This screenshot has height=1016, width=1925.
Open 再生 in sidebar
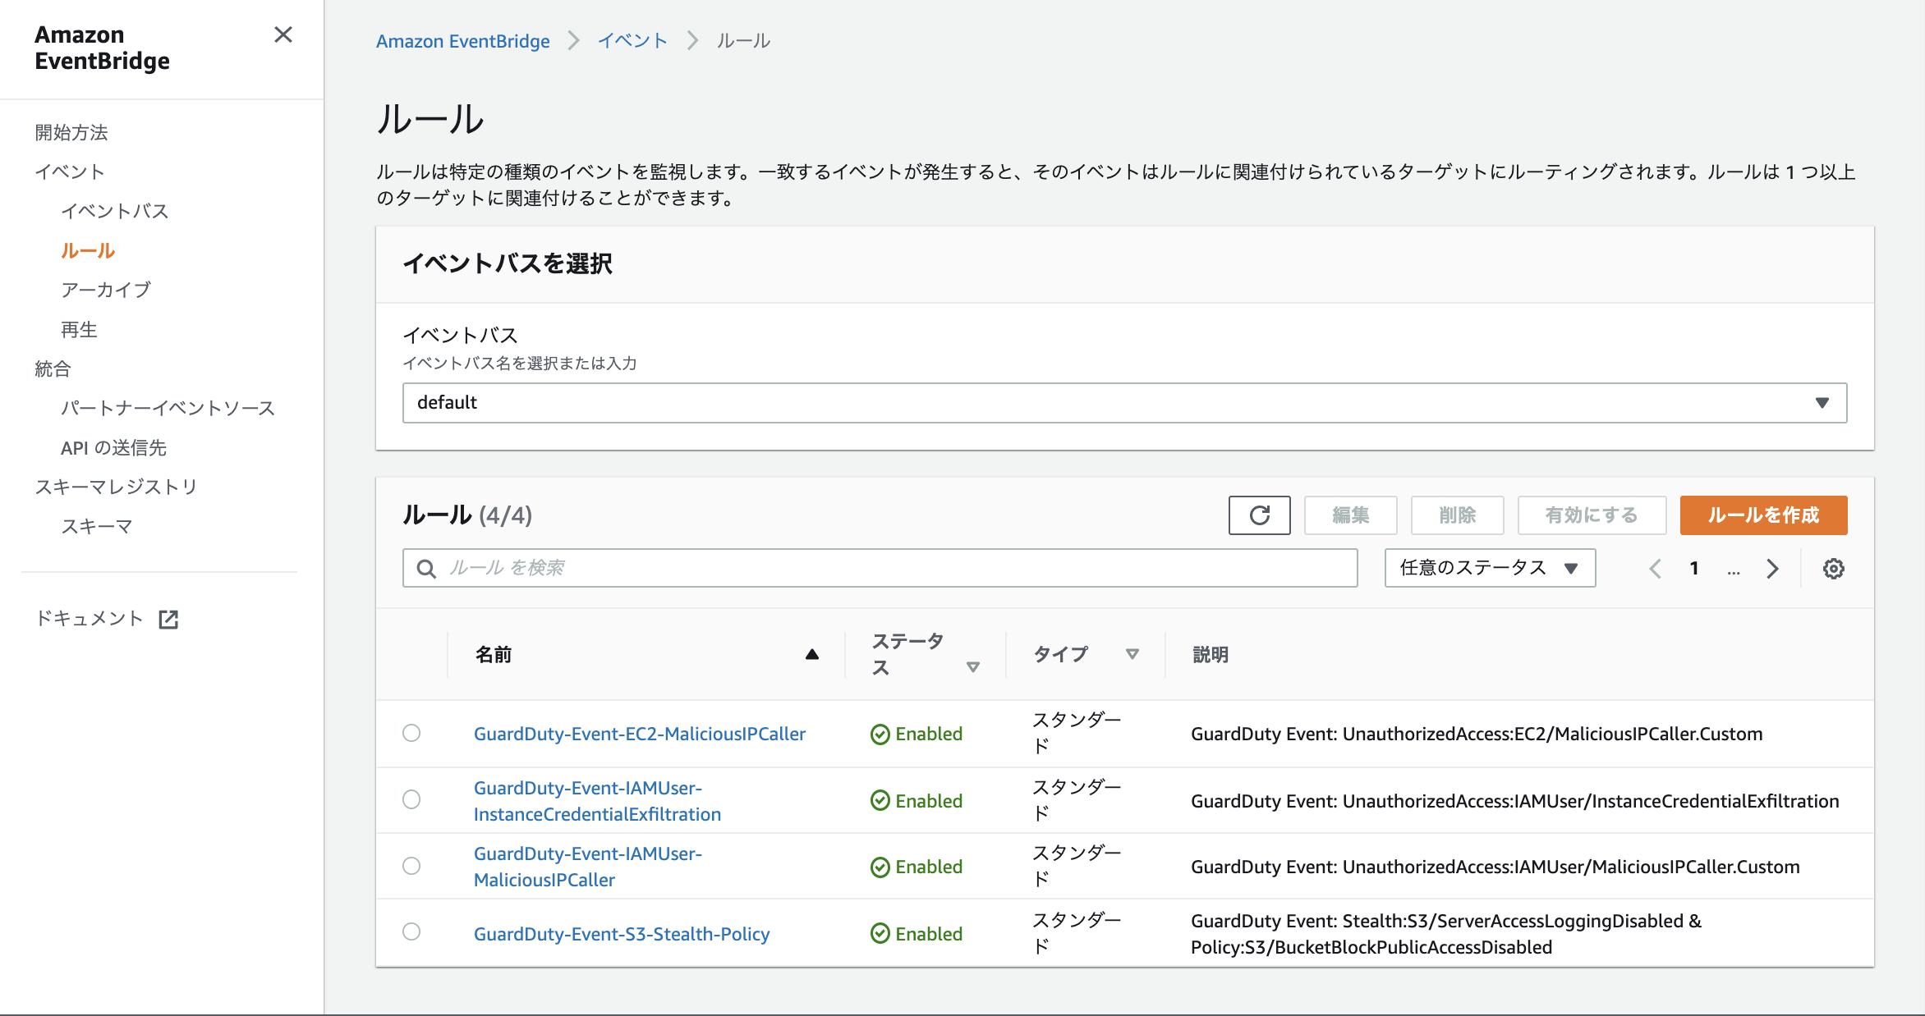coord(79,329)
